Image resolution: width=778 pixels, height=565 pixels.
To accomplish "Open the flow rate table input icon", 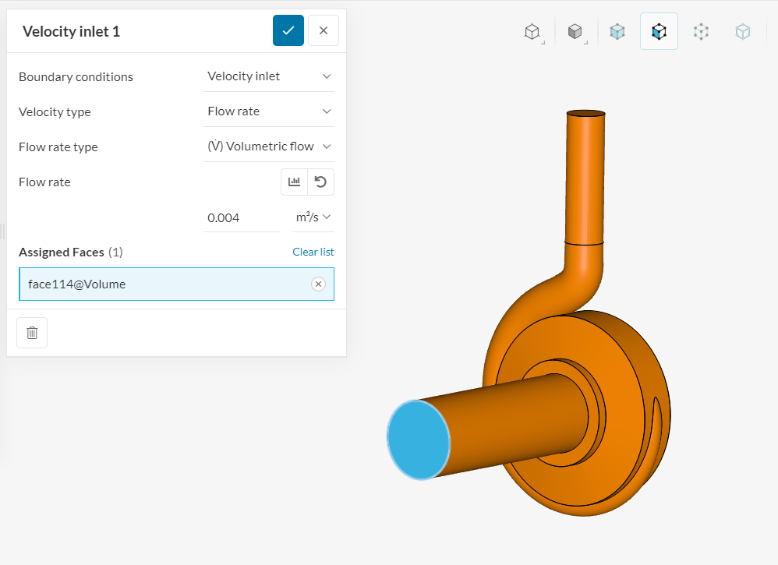I will [x=294, y=182].
